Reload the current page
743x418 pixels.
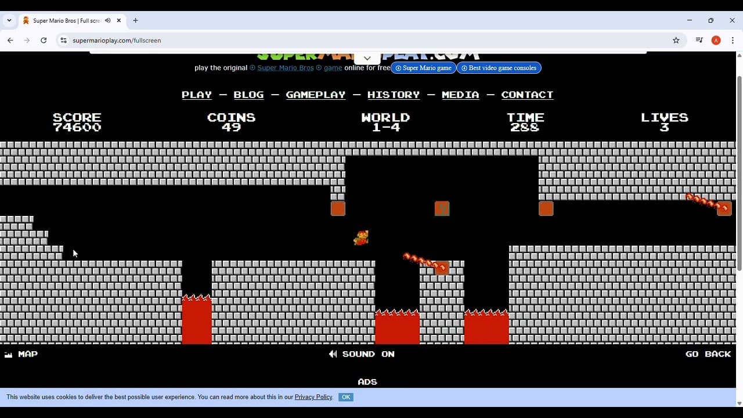point(44,40)
